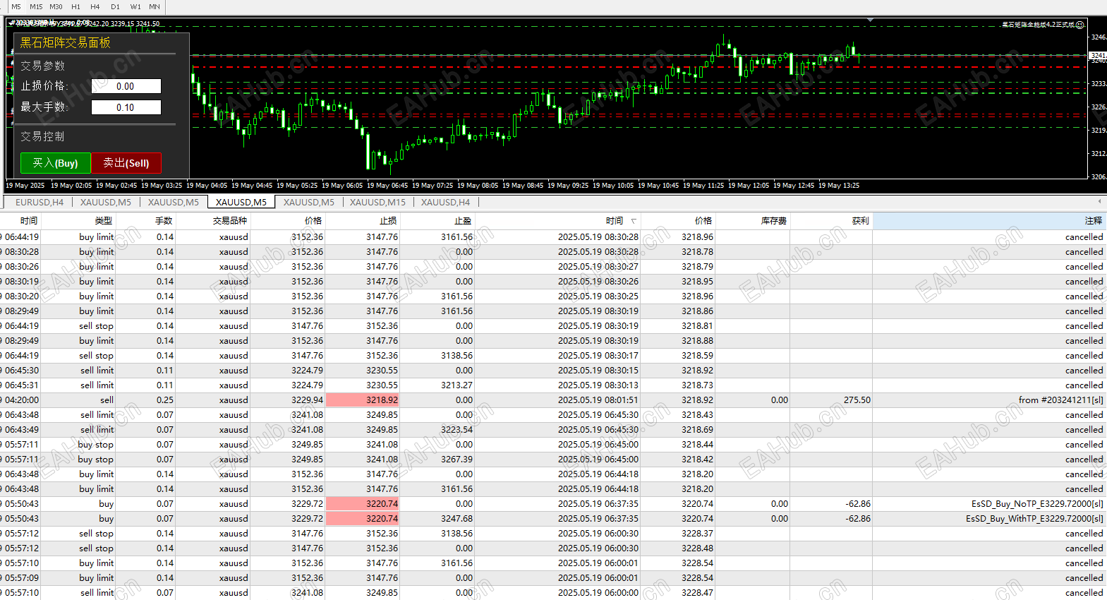
Task: Choose the MN monthly timeframe
Action: click(x=155, y=6)
